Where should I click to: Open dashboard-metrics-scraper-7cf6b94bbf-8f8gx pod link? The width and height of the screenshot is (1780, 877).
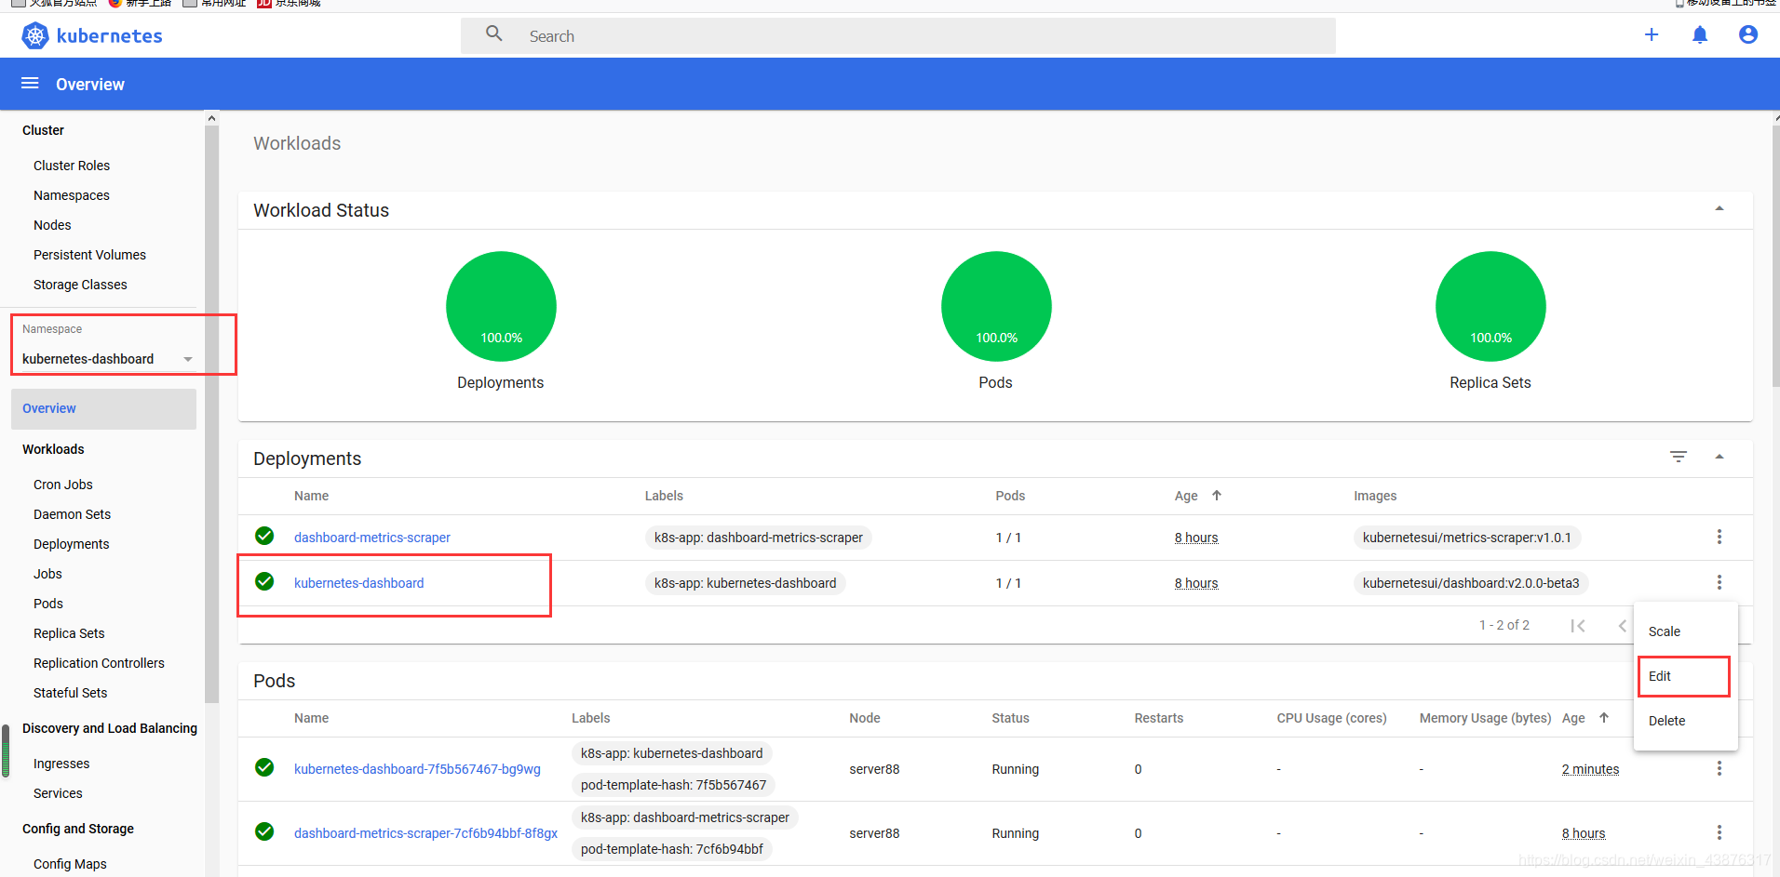[x=425, y=833]
